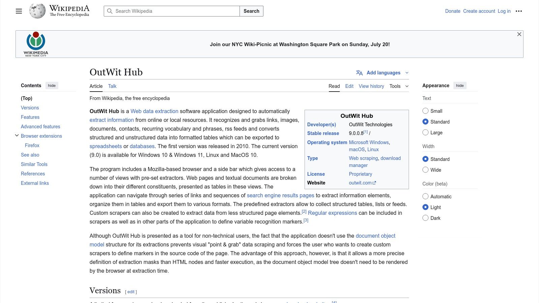Click Create account link
This screenshot has height=303, width=539.
click(x=479, y=11)
